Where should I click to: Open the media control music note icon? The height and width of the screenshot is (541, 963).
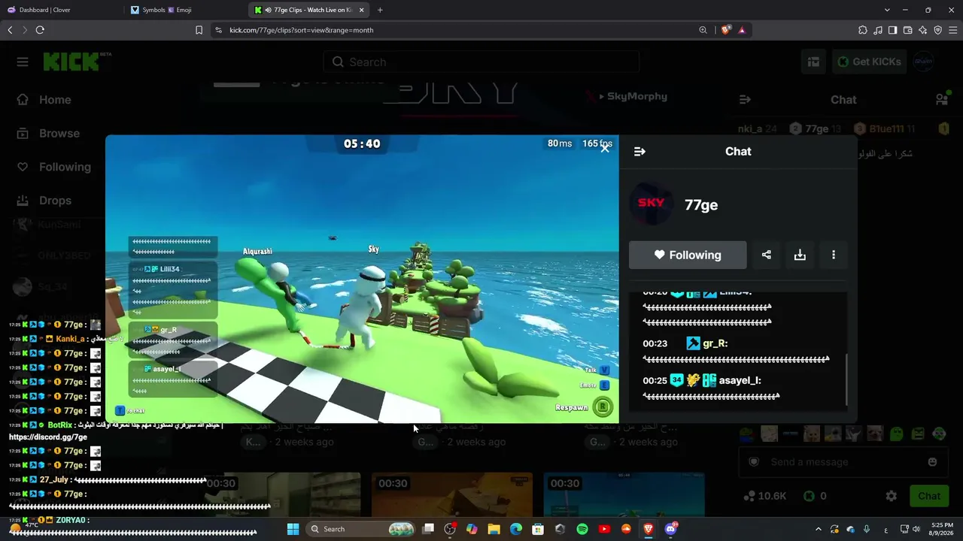tap(878, 30)
